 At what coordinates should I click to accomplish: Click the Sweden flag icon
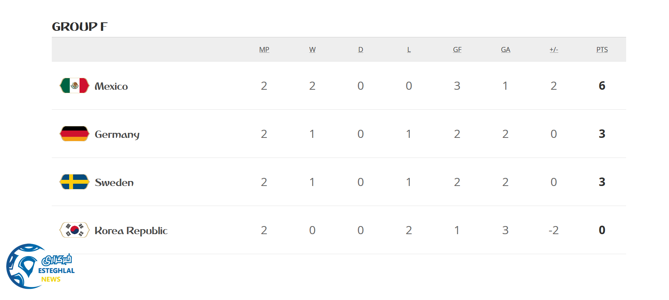75,182
